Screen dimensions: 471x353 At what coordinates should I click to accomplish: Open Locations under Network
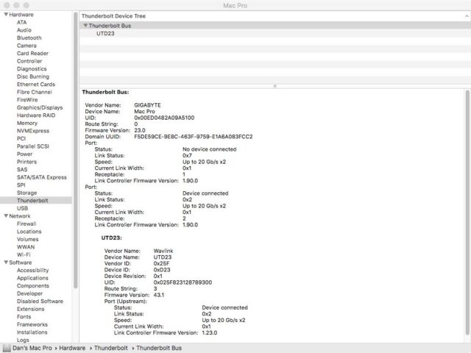coord(29,232)
